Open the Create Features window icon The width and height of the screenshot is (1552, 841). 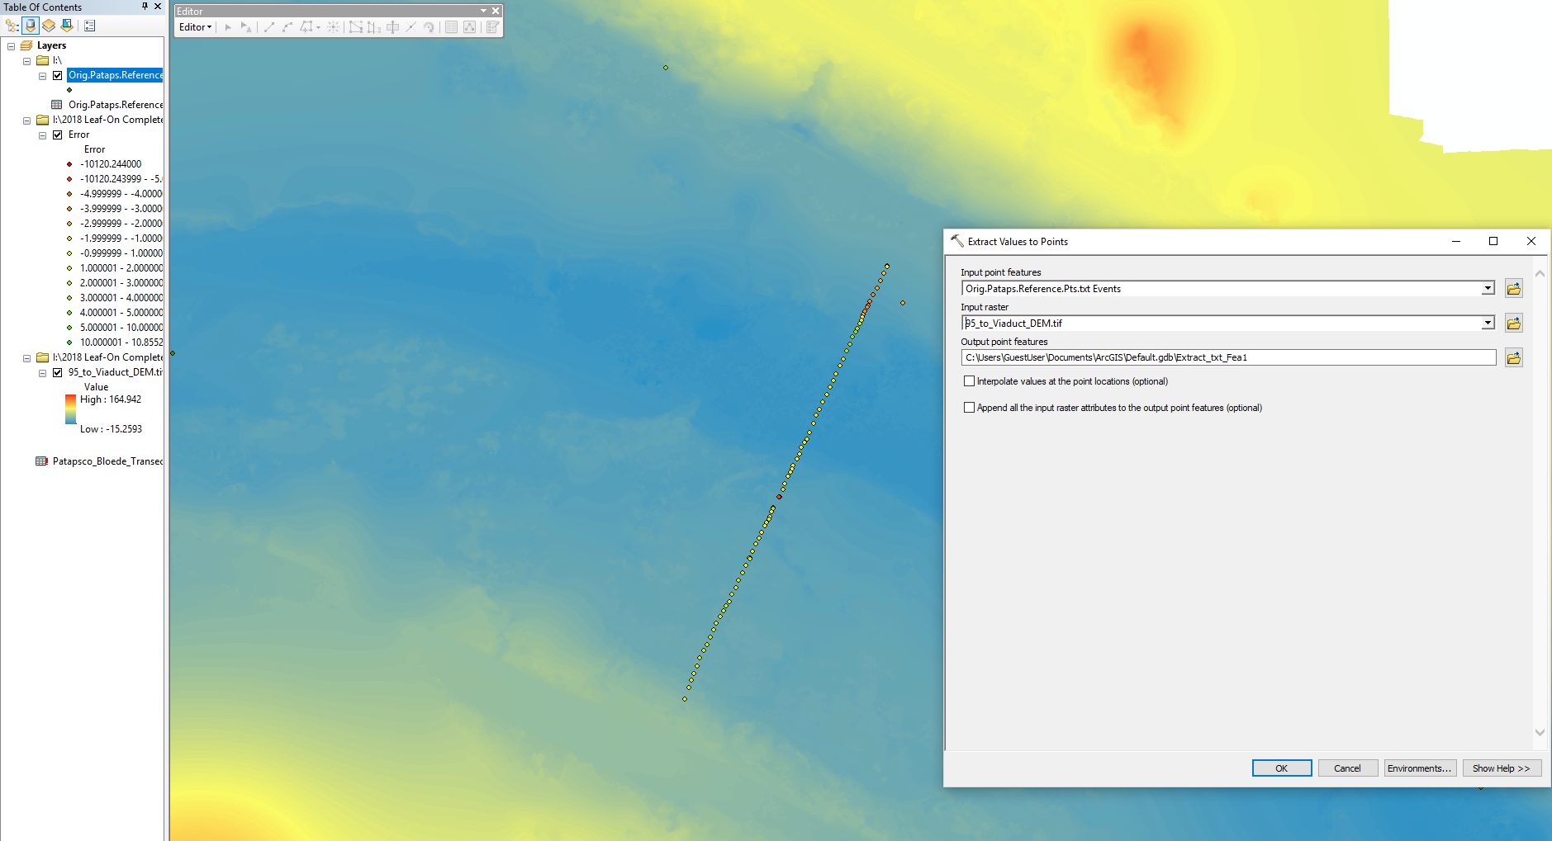(492, 27)
